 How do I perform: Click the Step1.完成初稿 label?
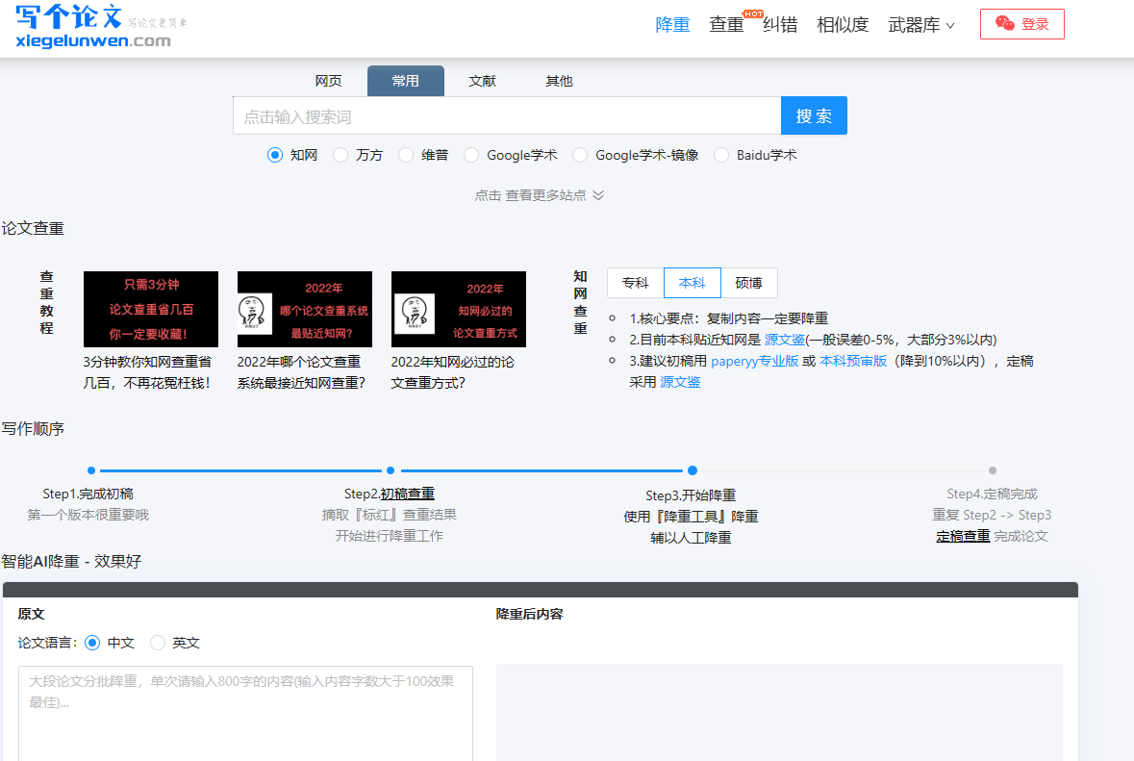(x=88, y=494)
